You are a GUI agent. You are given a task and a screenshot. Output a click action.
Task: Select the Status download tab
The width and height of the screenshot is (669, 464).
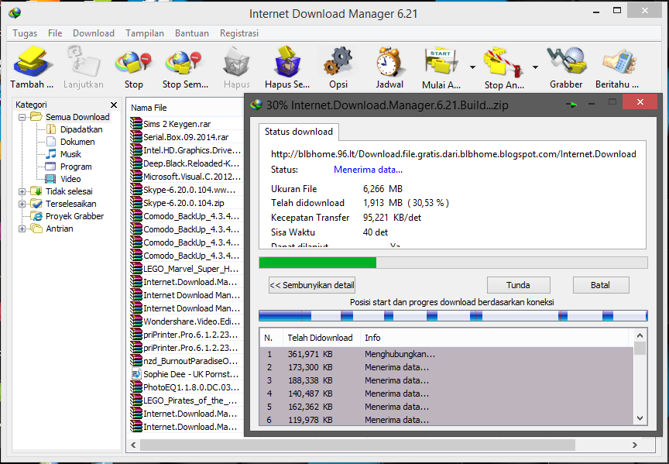(x=299, y=132)
